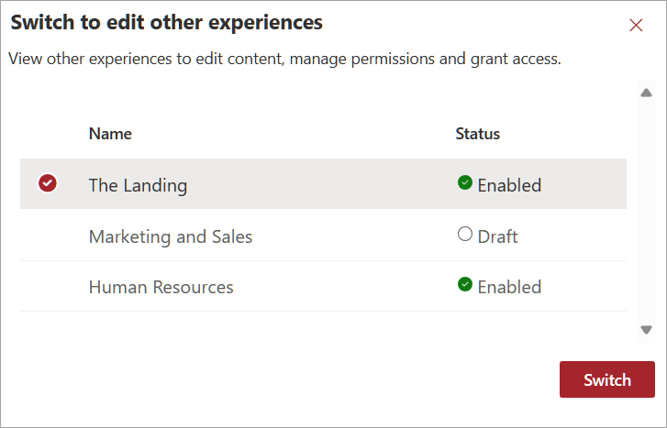The width and height of the screenshot is (667, 428).
Task: Click empty selection area beside Human Resources
Action: click(48, 287)
